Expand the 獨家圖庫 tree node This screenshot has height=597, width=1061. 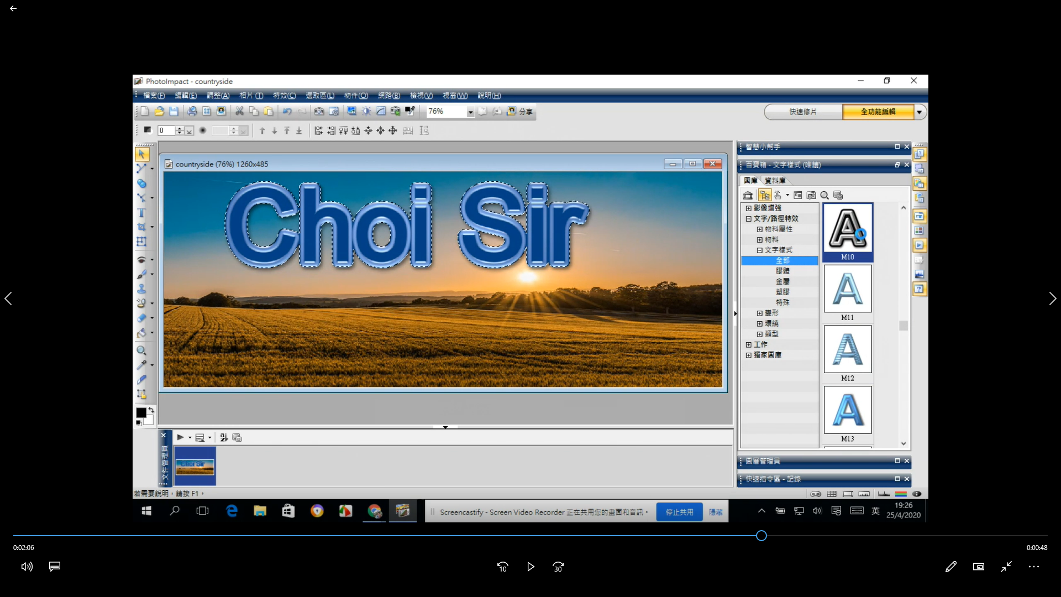pyautogui.click(x=748, y=355)
